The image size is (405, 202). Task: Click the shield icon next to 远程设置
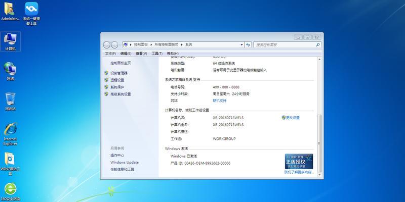[x=106, y=80]
